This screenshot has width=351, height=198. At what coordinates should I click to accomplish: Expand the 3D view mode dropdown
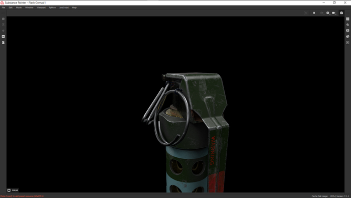(x=328, y=13)
